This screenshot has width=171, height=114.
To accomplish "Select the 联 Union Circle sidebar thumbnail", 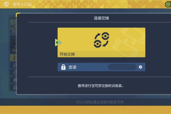I will click(13, 25).
